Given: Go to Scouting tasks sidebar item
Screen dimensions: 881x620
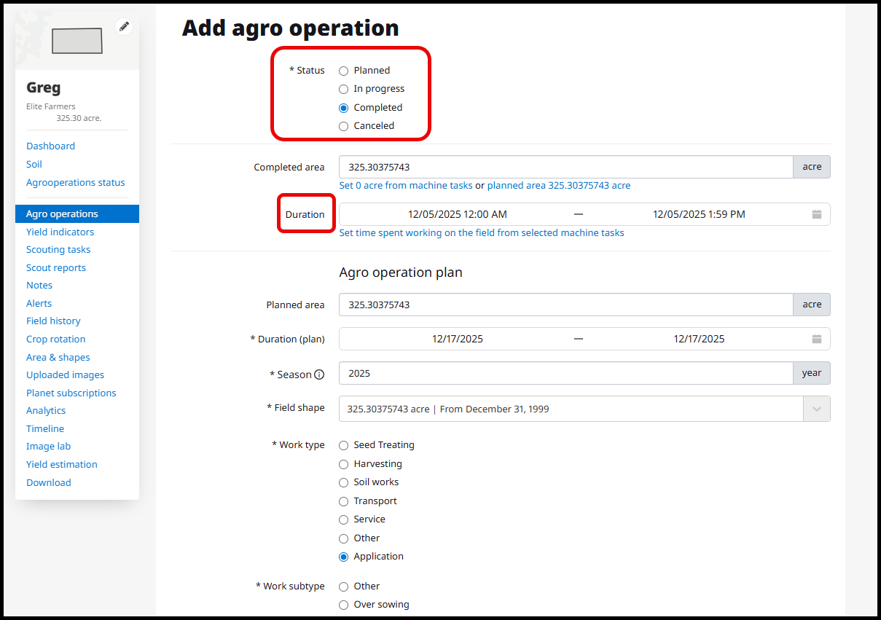Looking at the screenshot, I should pos(58,250).
